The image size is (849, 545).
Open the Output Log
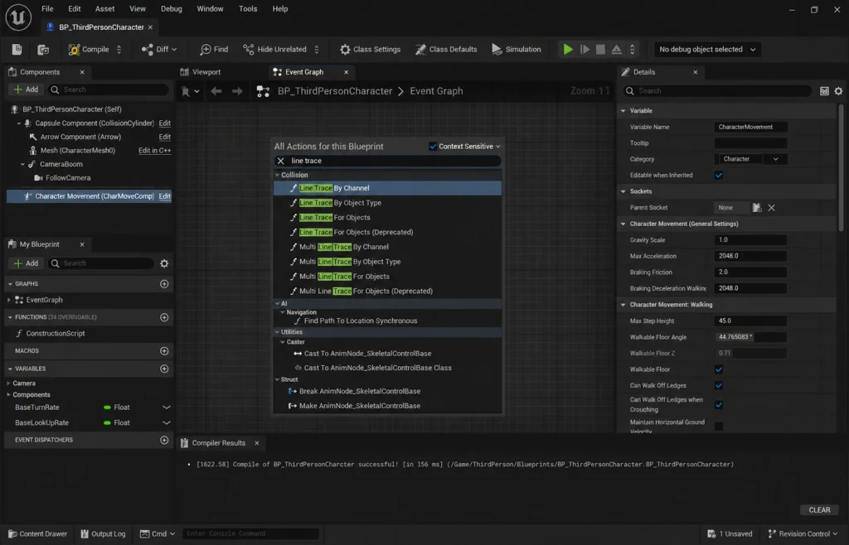(103, 533)
